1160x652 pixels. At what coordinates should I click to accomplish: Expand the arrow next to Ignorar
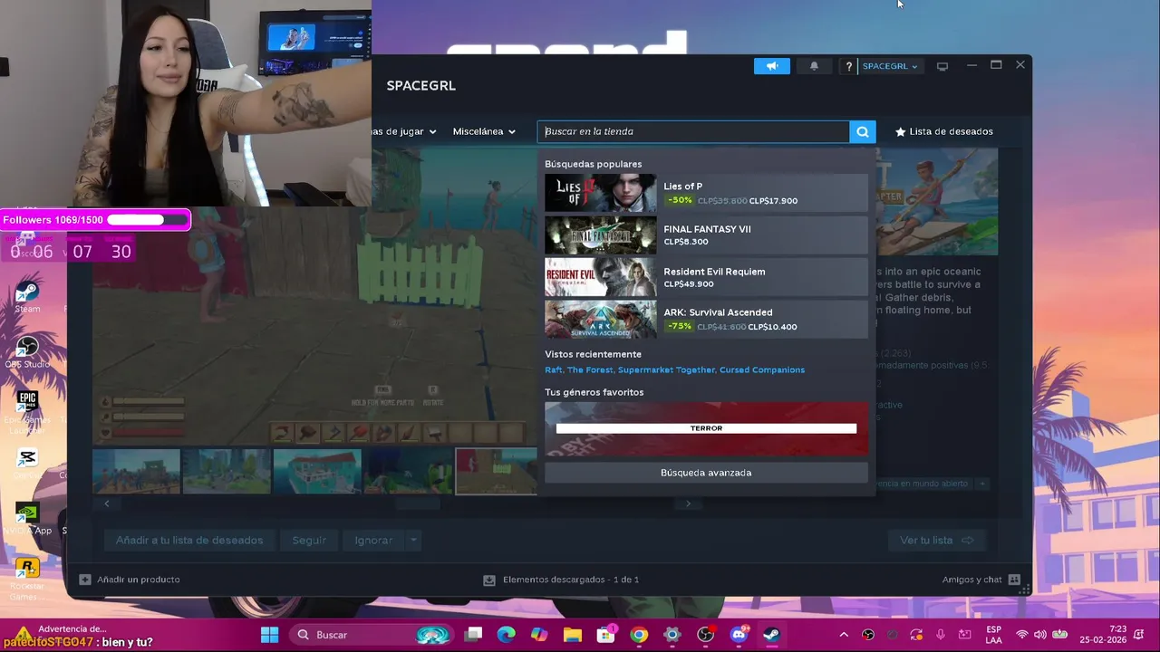pyautogui.click(x=413, y=541)
